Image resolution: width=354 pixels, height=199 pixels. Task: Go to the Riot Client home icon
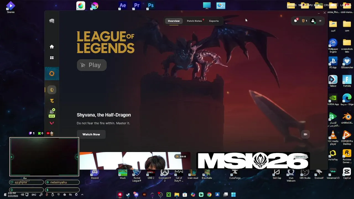tap(52, 47)
